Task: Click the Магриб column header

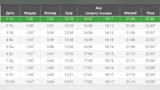Action: [x=130, y=13]
